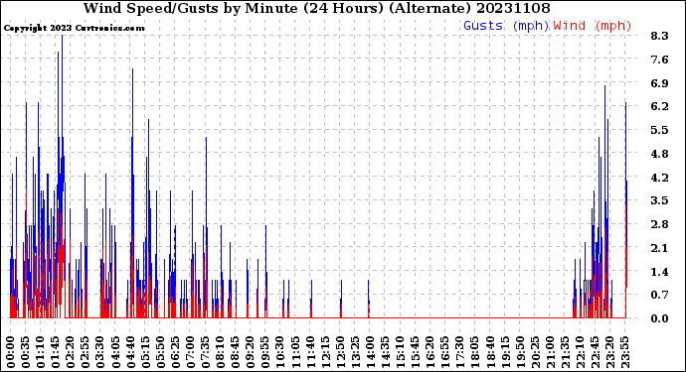The image size is (686, 372).
Task: Click the chart title text
Action: pyautogui.click(x=317, y=8)
